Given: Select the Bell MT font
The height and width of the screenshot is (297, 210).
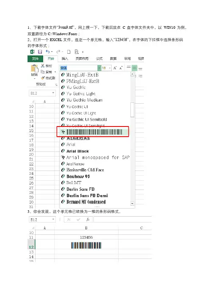Looking at the screenshot, I should pyautogui.click(x=95, y=183).
